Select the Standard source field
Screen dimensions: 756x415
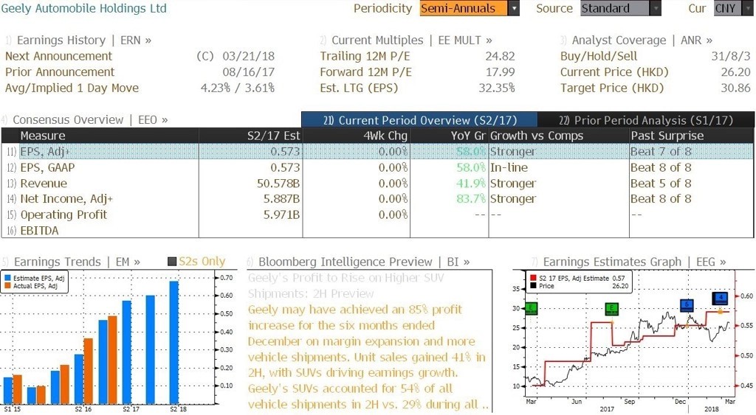pyautogui.click(x=615, y=8)
